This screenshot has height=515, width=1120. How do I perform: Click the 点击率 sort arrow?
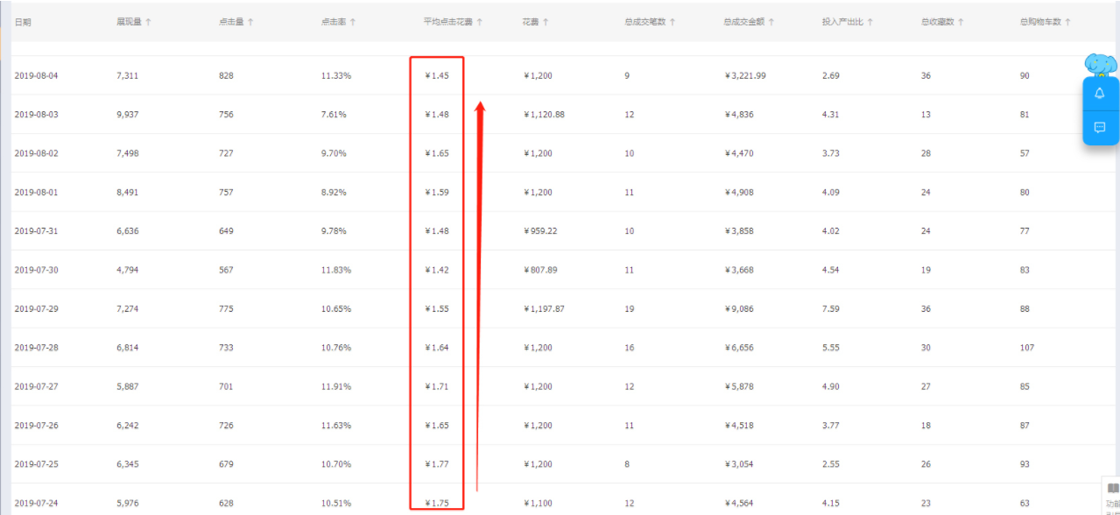[353, 22]
